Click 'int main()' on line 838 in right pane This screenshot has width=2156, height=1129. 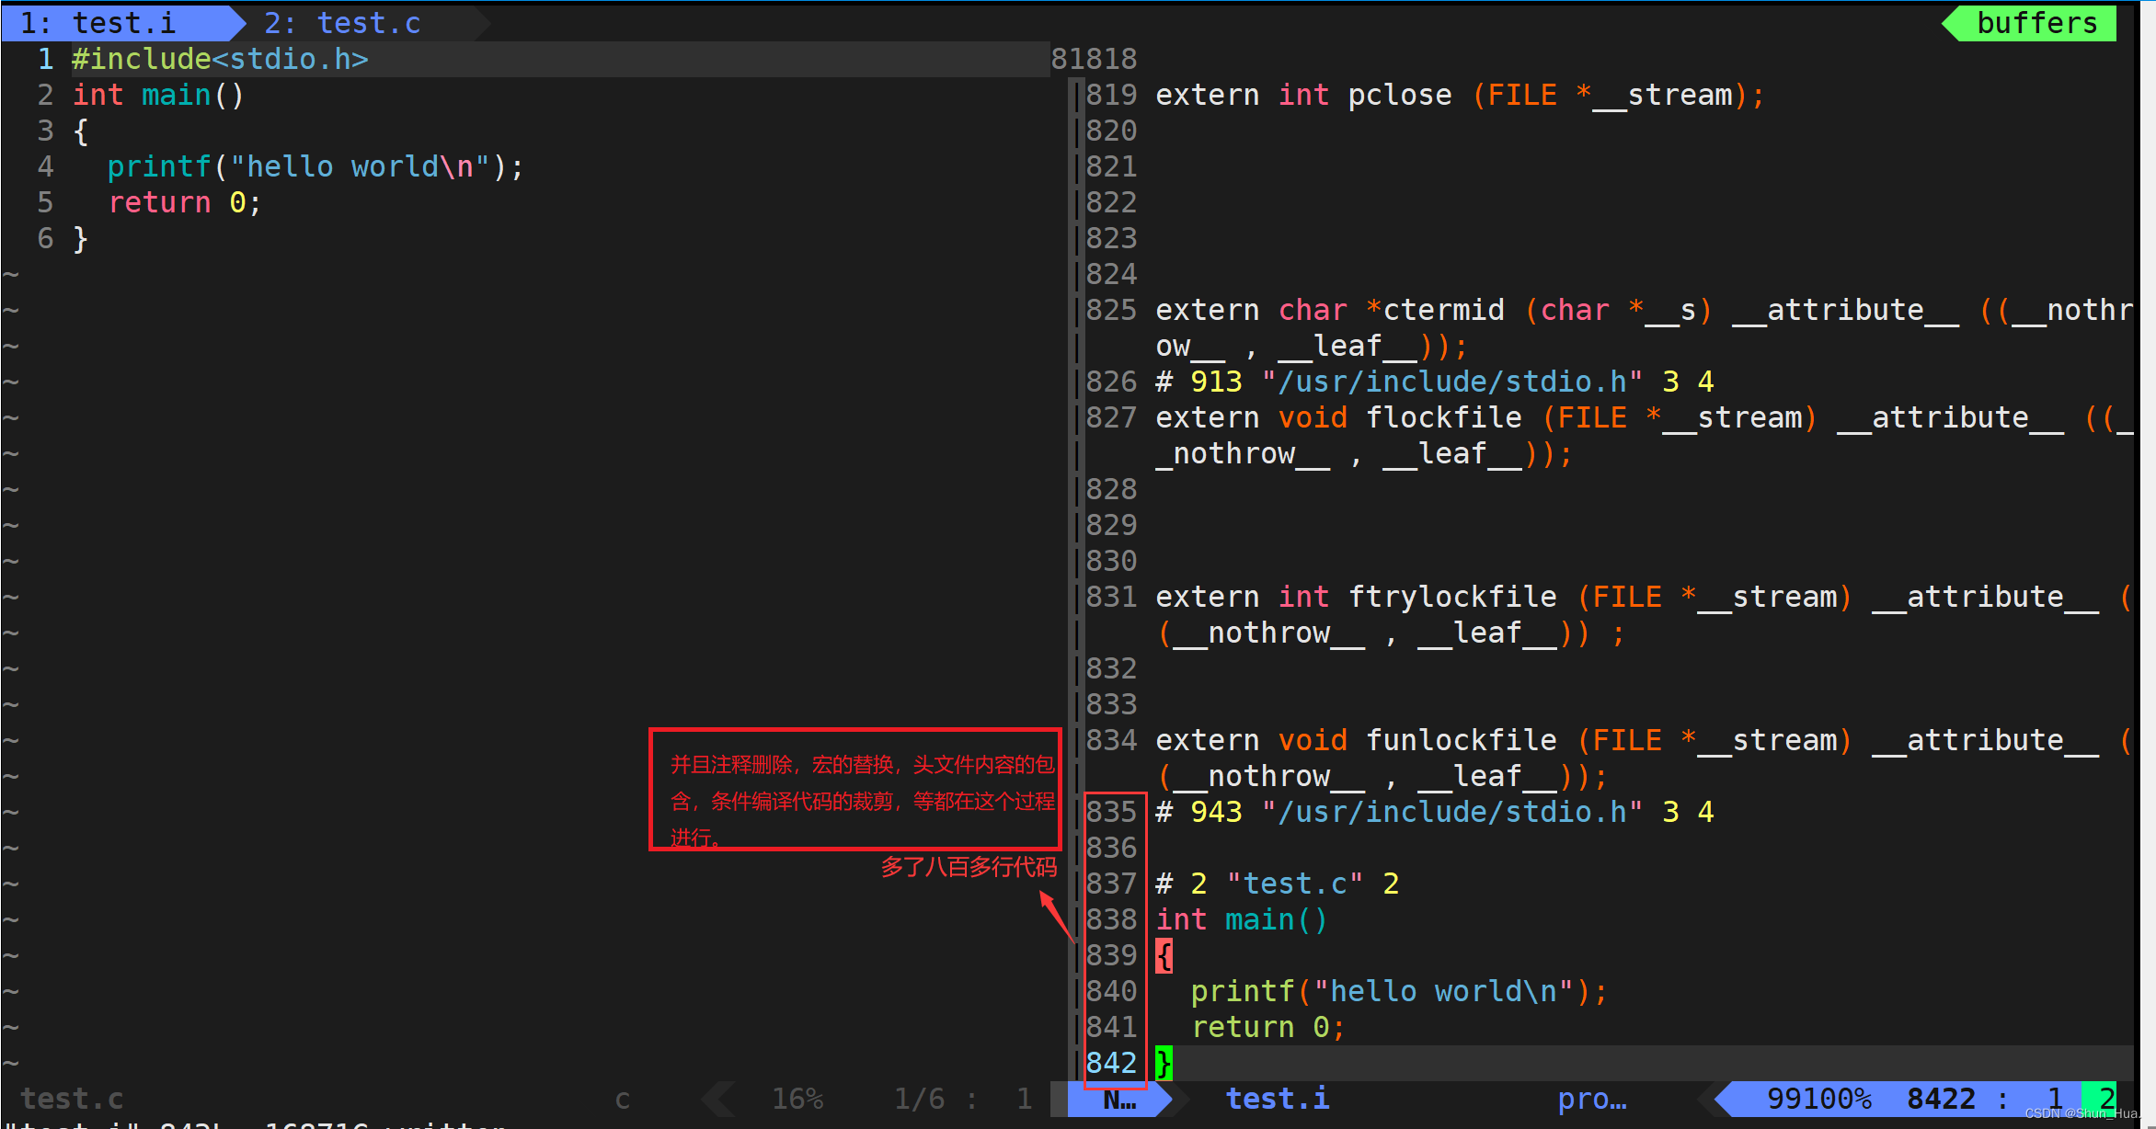tap(1242, 919)
